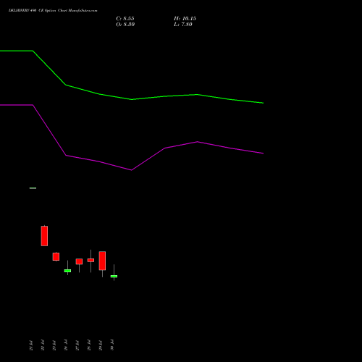Click the high value 'H: 10.15'
362x362 pixels.
(x=185, y=19)
